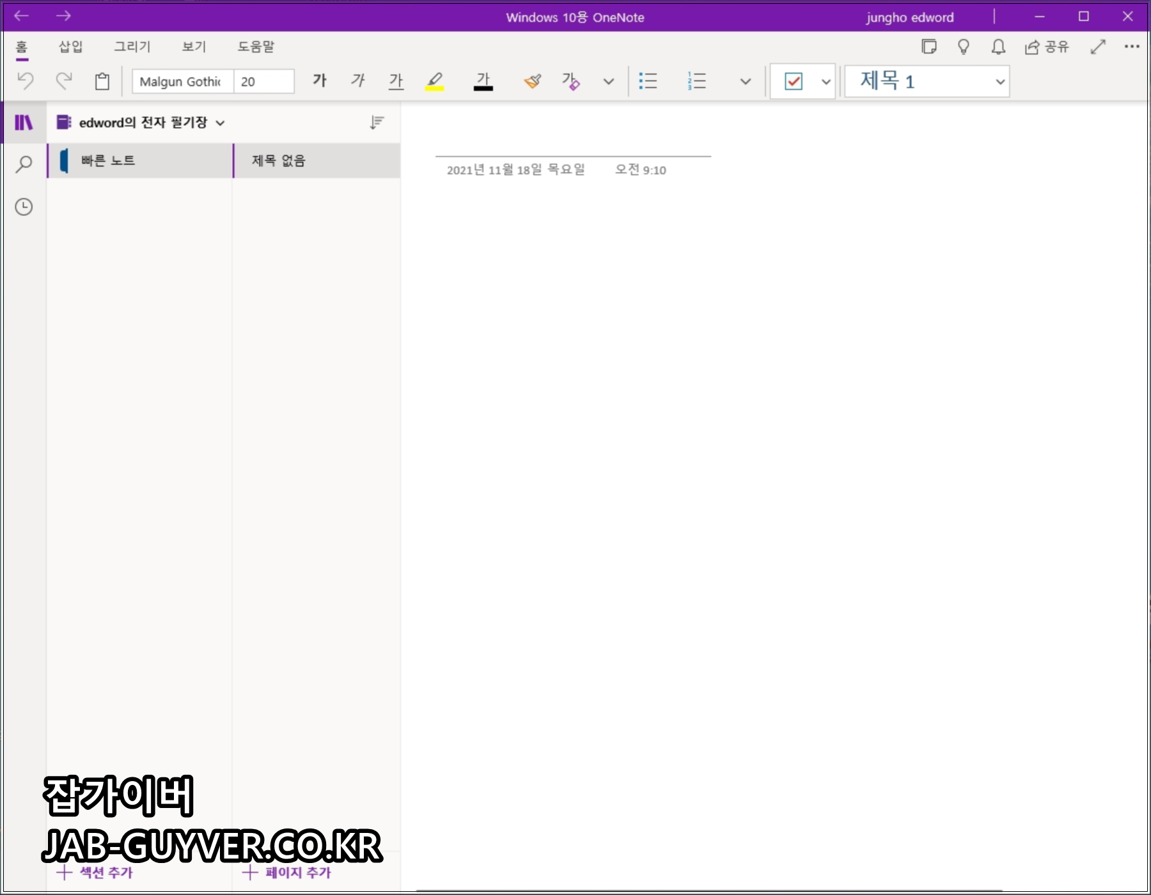Viewport: 1151px width, 895px height.
Task: Switch to the 그리기 tab
Action: pos(132,47)
